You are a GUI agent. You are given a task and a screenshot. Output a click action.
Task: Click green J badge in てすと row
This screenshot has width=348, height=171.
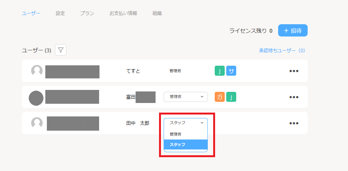219,71
